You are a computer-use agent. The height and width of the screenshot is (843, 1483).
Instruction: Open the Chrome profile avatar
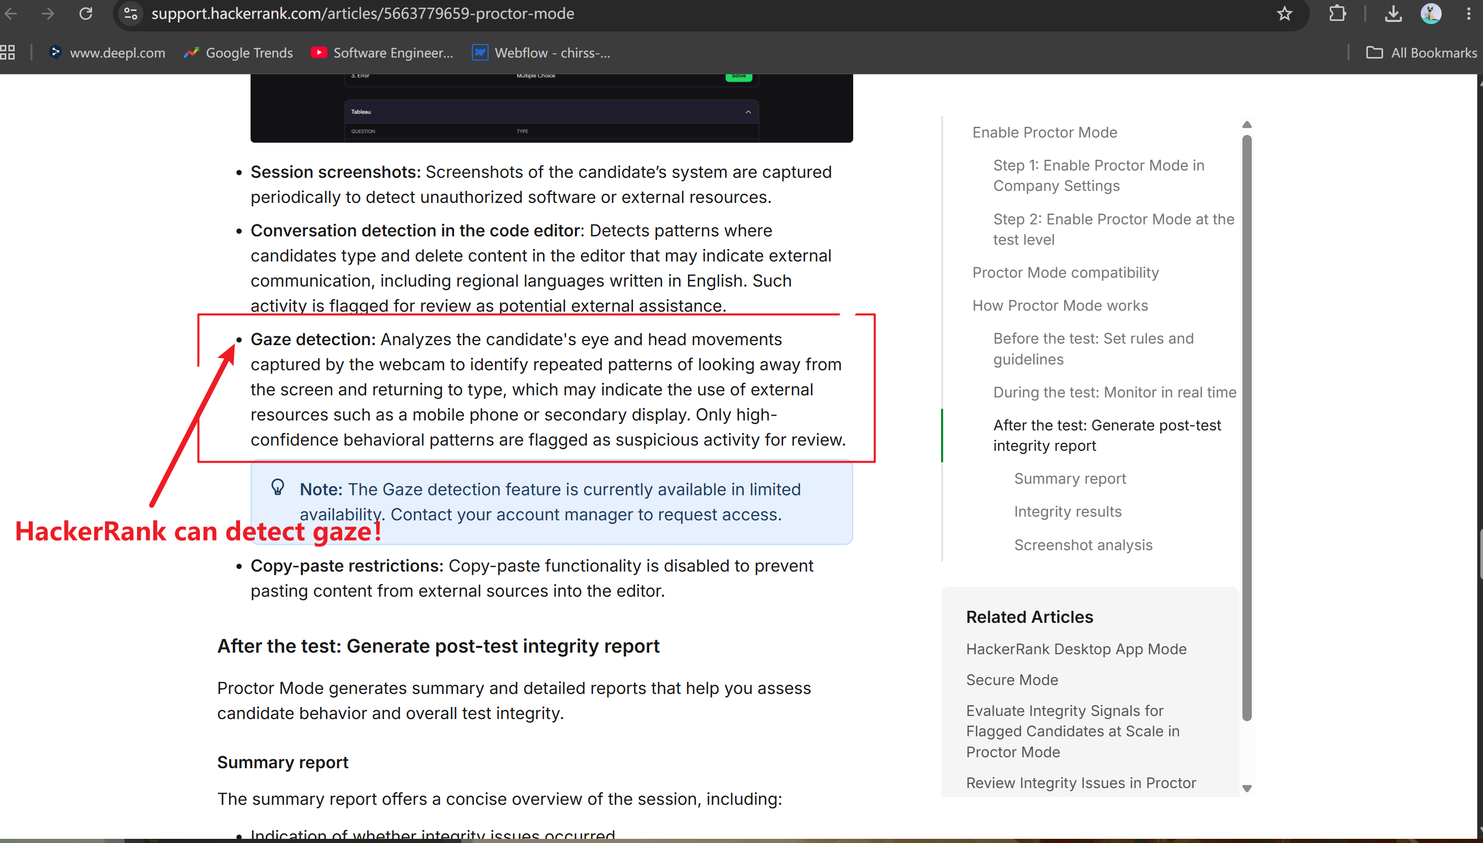tap(1430, 13)
